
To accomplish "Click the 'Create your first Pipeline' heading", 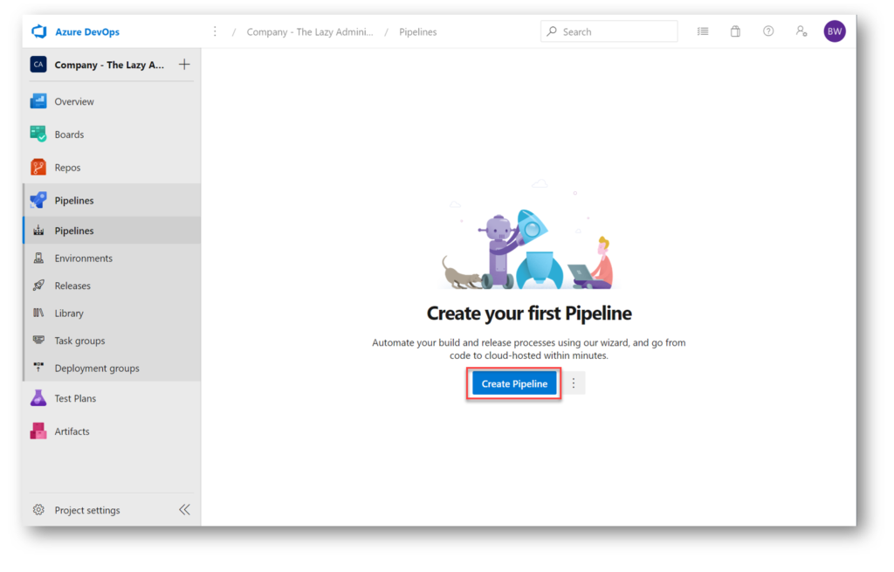I will 529,314.
